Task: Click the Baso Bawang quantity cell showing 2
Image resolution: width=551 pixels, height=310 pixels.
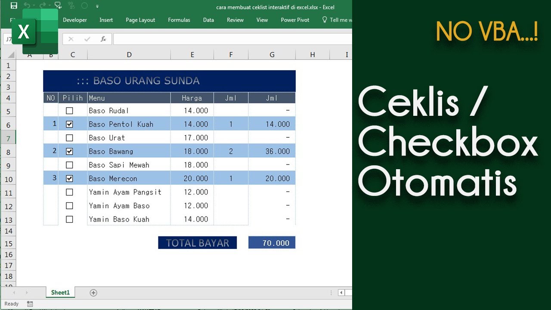Action: pos(231,151)
